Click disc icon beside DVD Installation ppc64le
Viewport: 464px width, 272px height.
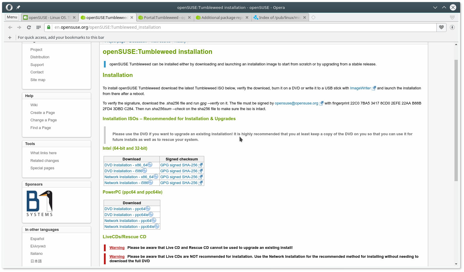(x=151, y=214)
